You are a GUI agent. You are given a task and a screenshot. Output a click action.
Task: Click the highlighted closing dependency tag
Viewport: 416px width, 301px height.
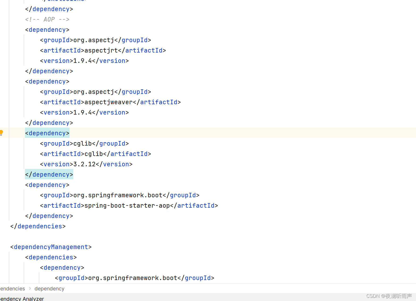tap(49, 175)
